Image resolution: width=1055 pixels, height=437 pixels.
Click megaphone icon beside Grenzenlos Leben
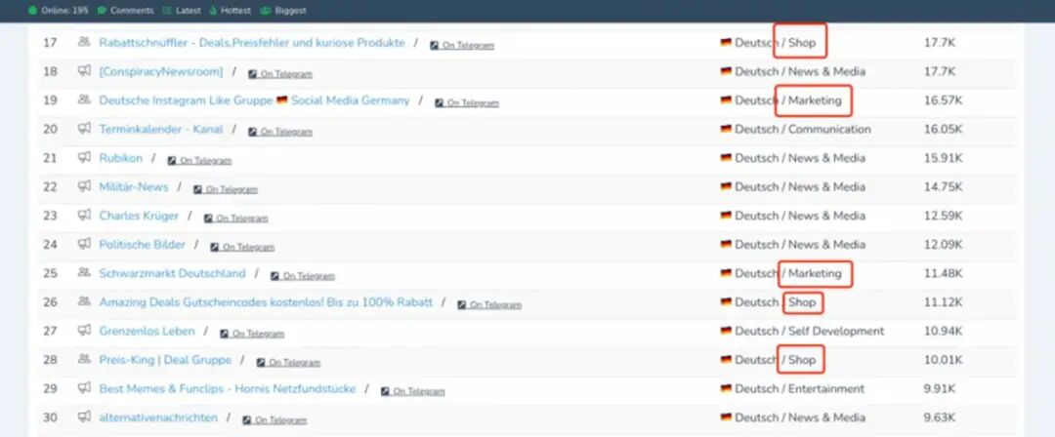(x=84, y=331)
